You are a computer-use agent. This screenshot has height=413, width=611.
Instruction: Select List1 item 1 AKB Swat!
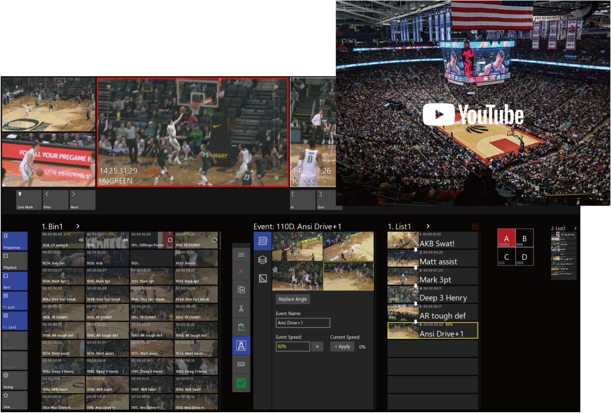[x=433, y=240]
